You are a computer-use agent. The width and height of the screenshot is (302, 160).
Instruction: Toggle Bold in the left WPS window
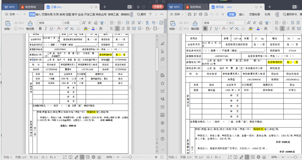click(x=40, y=28)
